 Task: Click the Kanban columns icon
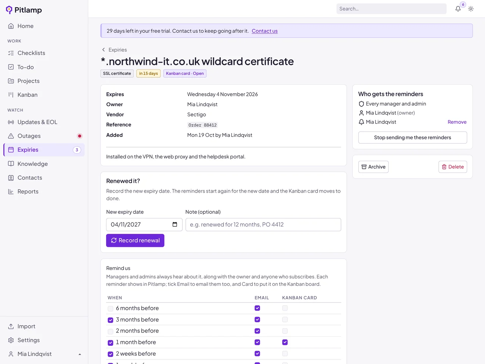coord(11,95)
